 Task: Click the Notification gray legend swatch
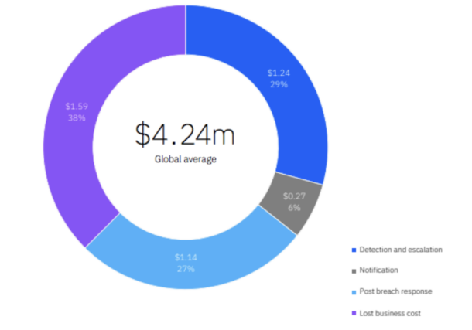[354, 271]
